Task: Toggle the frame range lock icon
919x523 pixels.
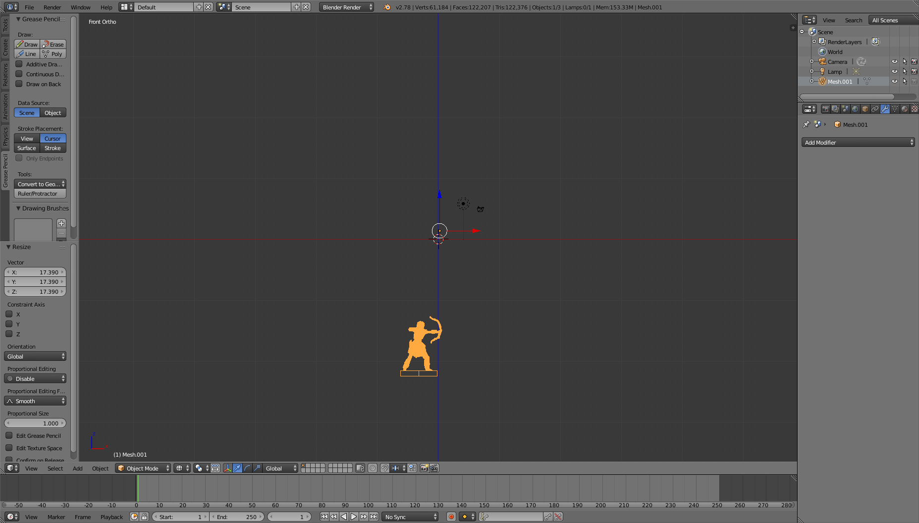Action: coord(144,517)
